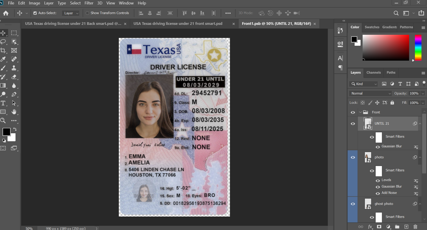Create a new layer with the plus icon

point(406,227)
